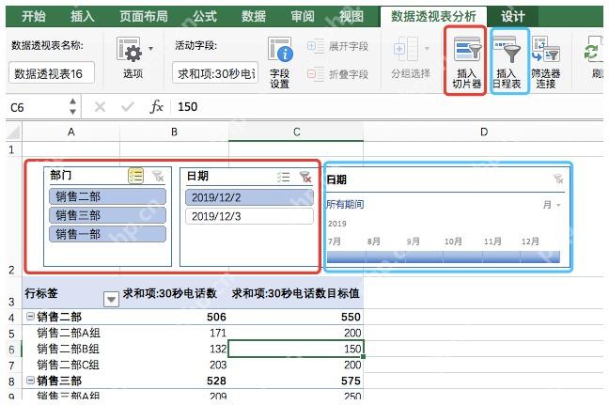The height and width of the screenshot is (405, 609).
Task: Click the 销售二部B组 cell
Action: click(x=70, y=349)
